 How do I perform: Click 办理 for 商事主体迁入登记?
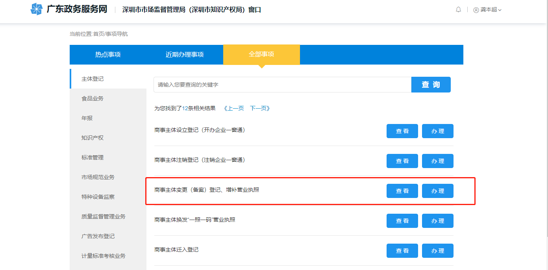pos(437,251)
